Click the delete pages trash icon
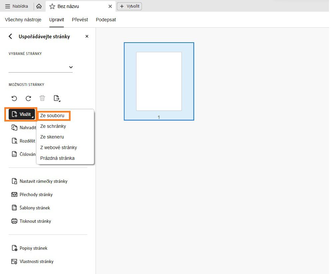Viewport: 332px width, 274px height. coord(42,98)
